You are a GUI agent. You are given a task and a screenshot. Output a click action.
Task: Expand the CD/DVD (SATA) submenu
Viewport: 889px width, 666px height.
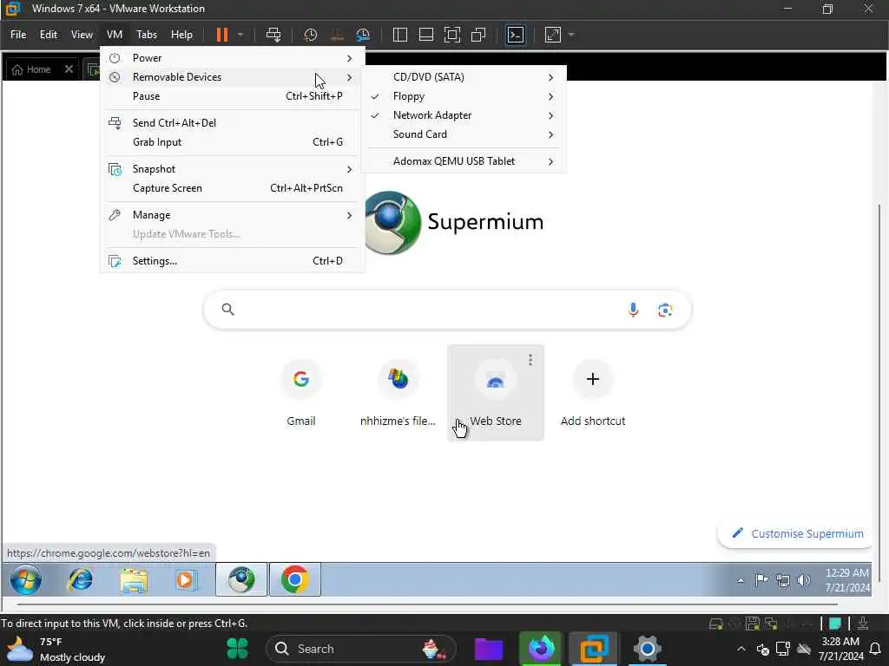point(464,77)
